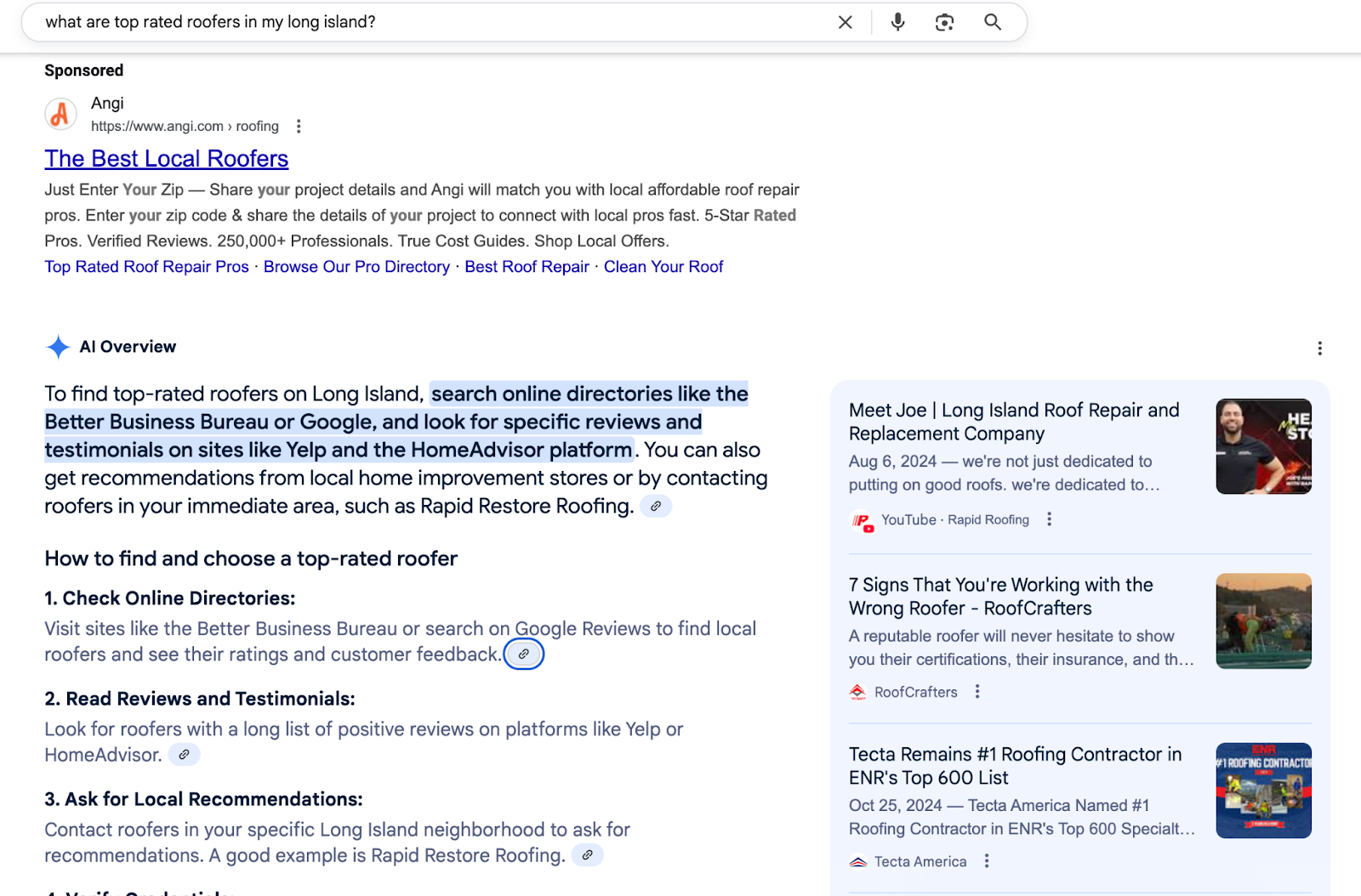Open the Meet Joe video thumbnail
Screen dimensions: 1361x896
point(1263,446)
